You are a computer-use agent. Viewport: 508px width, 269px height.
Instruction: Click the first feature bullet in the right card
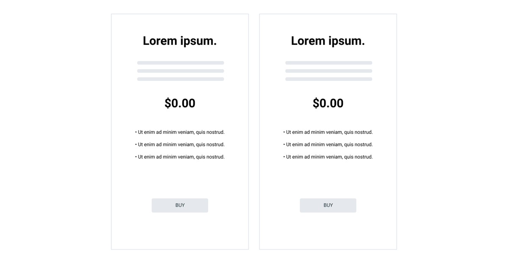(328, 132)
